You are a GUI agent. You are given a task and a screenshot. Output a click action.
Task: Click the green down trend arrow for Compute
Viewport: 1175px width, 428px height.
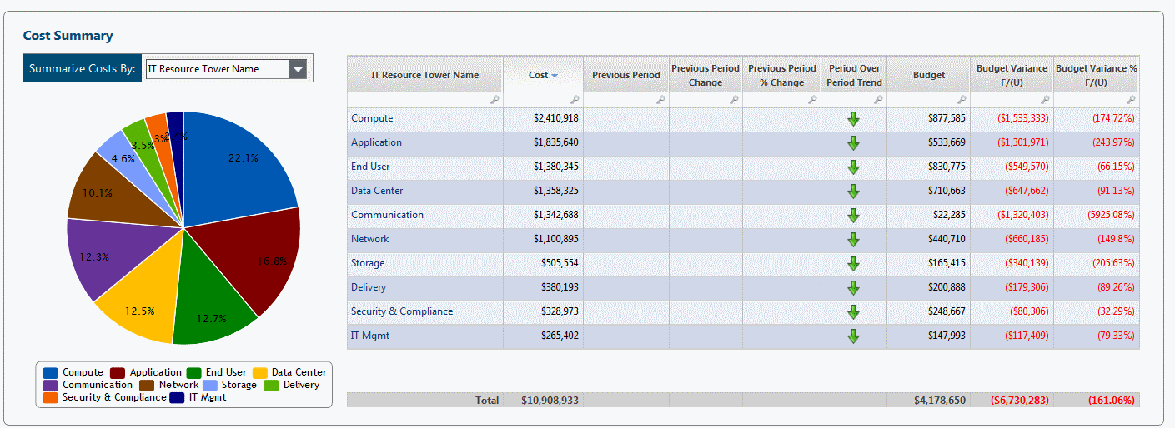click(853, 119)
